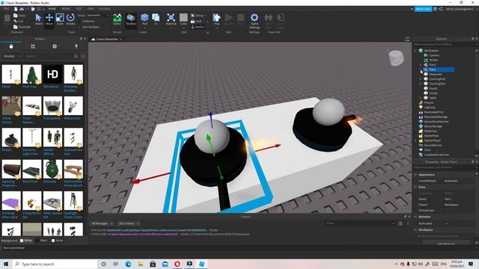The height and width of the screenshot is (269, 479).
Task: Expand the Table tree node
Action: click(x=421, y=98)
